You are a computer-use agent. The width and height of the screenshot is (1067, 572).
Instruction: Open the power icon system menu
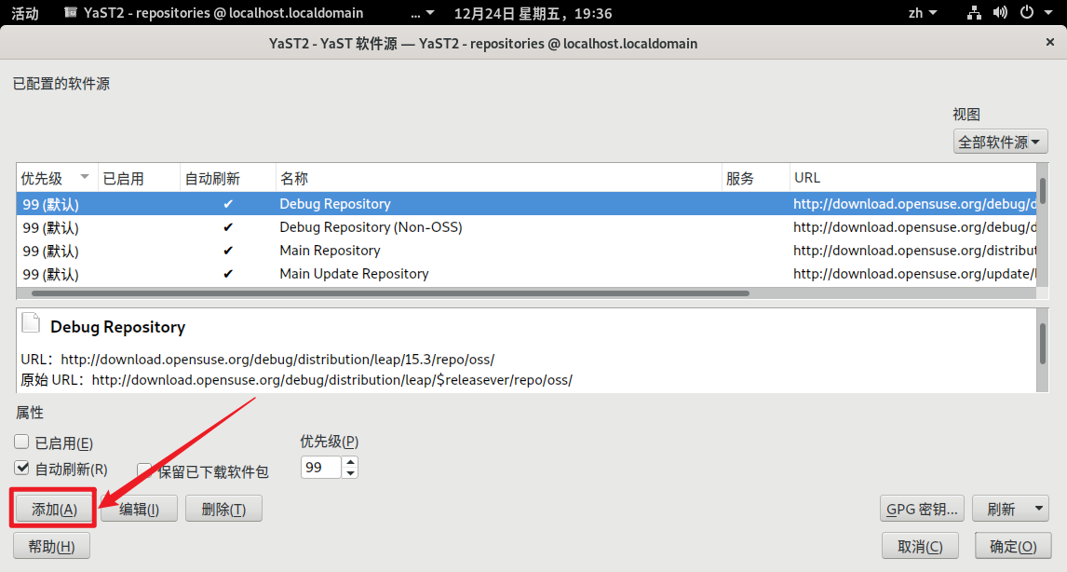(x=1027, y=12)
